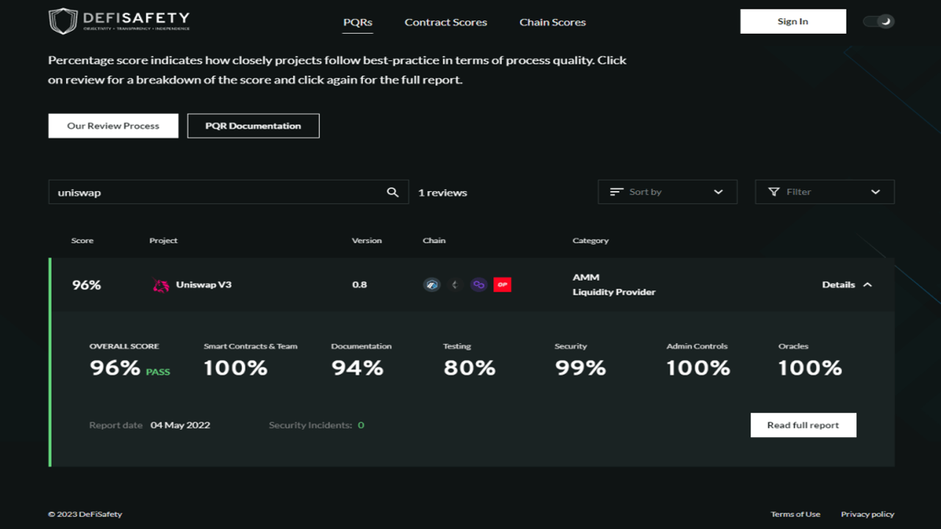Viewport: 941px width, 529px height.
Task: Click the Security Incidents count 0
Action: point(361,425)
